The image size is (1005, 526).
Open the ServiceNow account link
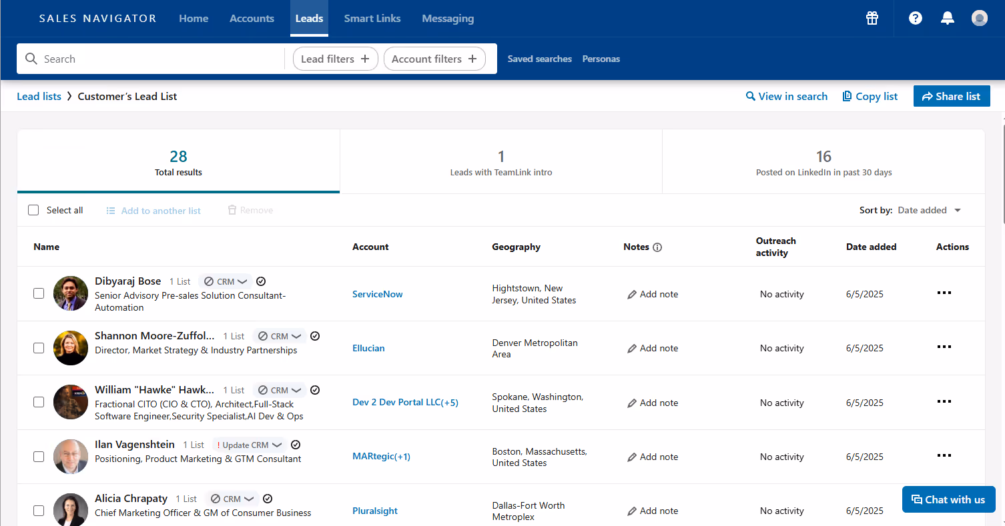tap(378, 294)
